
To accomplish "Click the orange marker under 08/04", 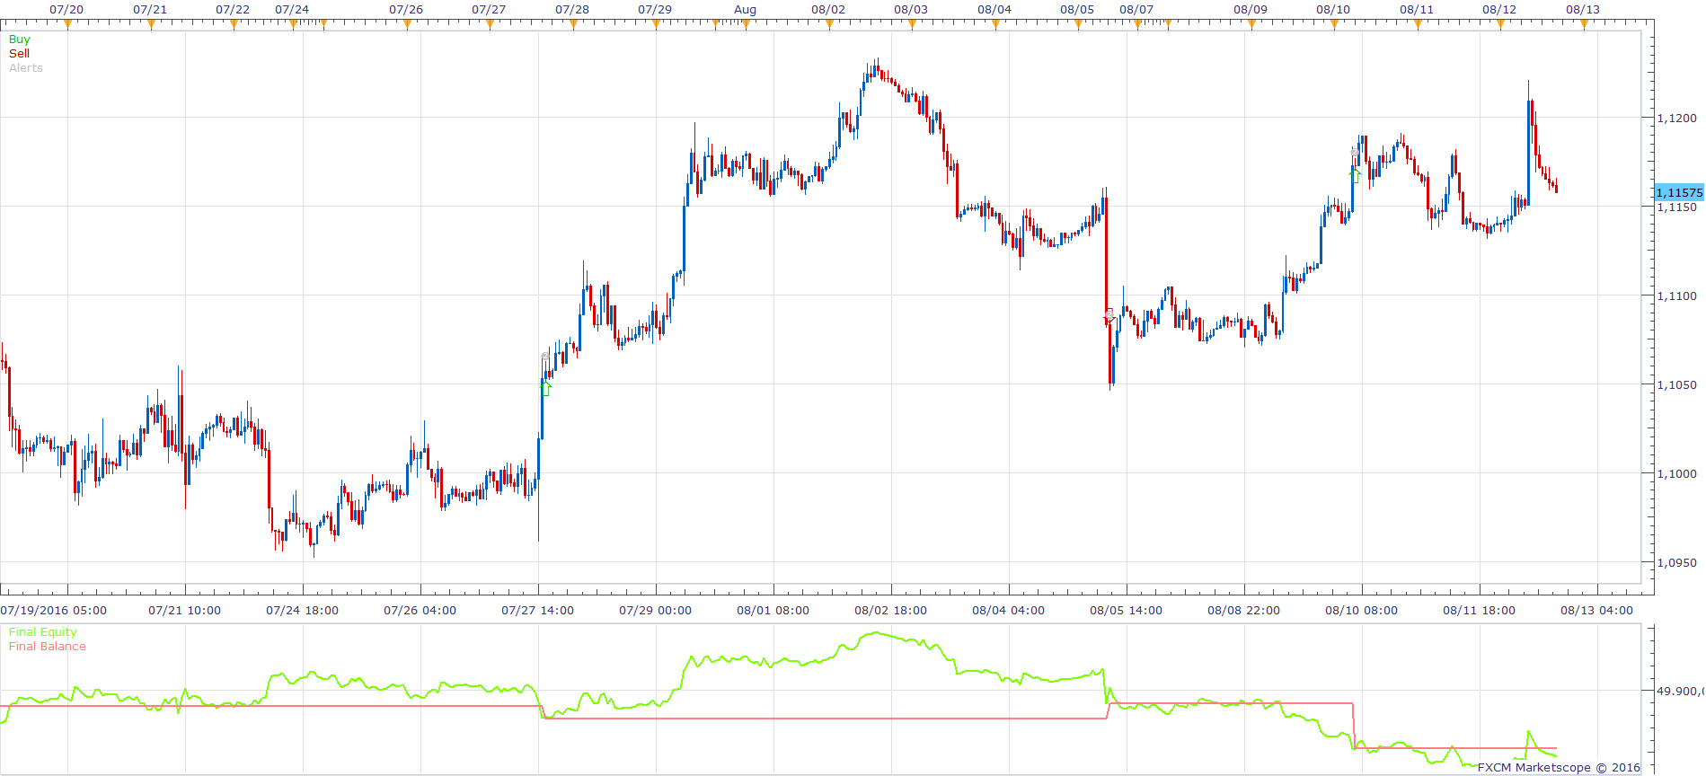I will pos(995,24).
